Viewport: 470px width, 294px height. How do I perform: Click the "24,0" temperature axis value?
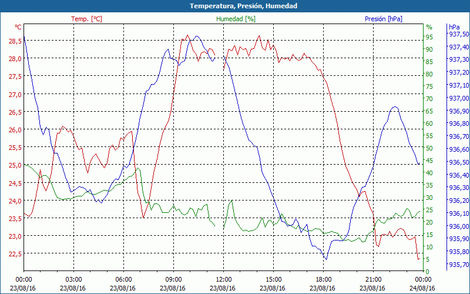[15, 201]
